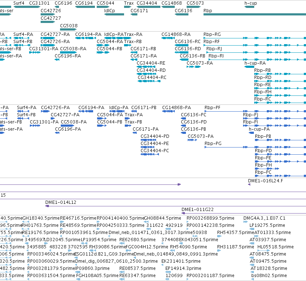Click the CG5073-RA transcript label
Viewport: 306px width, 281px height.
(200, 63)
